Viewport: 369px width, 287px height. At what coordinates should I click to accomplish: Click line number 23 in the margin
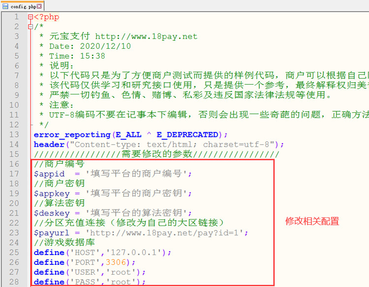click(14, 232)
